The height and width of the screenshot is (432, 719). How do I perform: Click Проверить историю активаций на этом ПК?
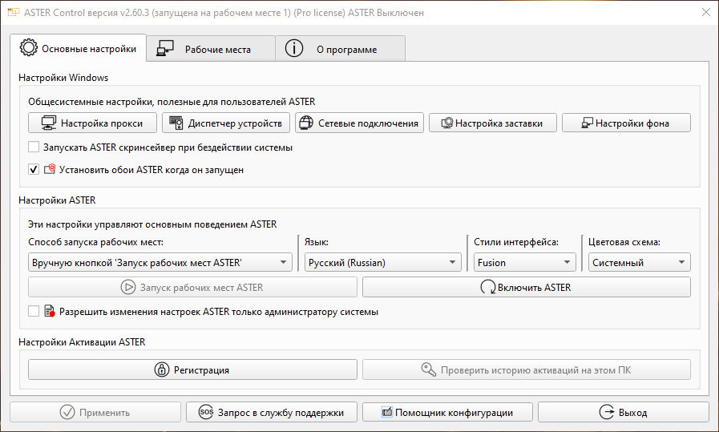point(527,369)
